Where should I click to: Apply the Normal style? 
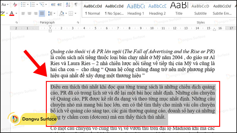tap(92, 9)
